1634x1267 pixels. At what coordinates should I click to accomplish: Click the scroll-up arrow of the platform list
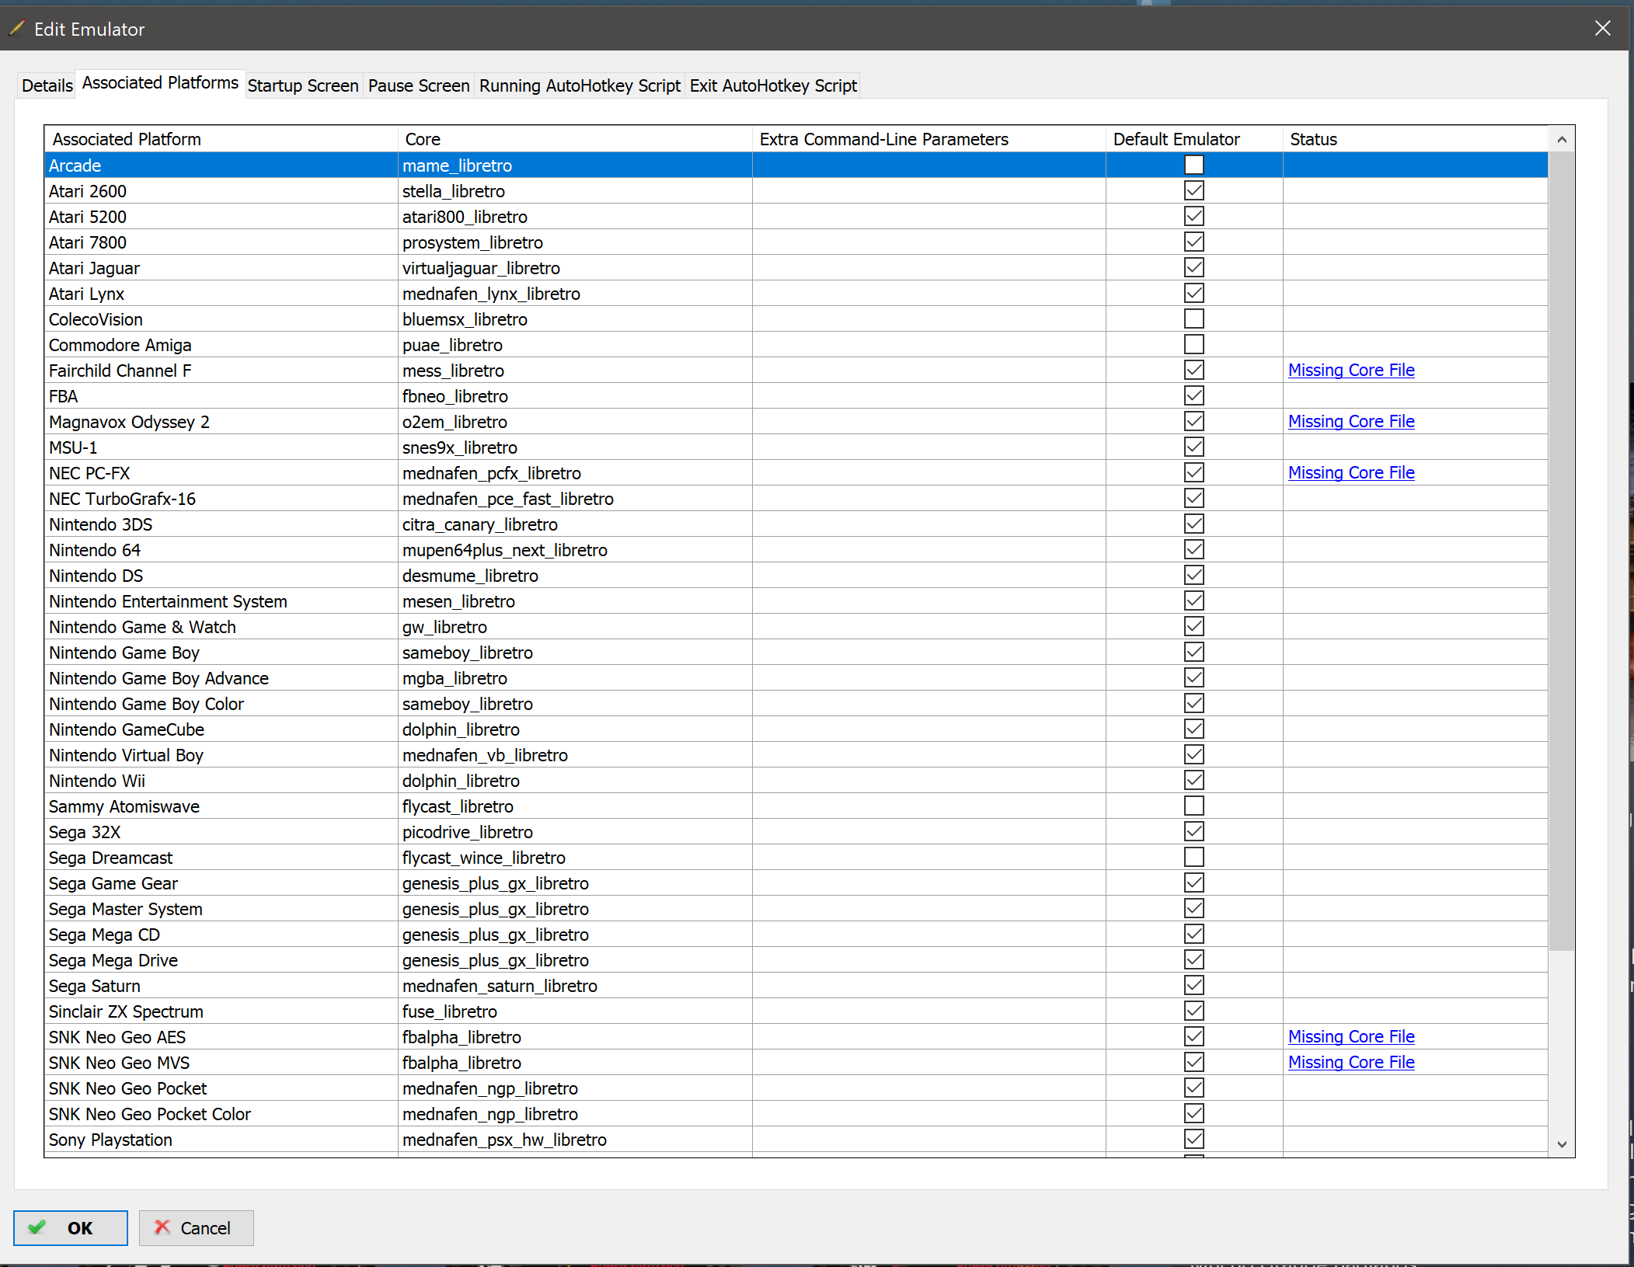point(1562,140)
